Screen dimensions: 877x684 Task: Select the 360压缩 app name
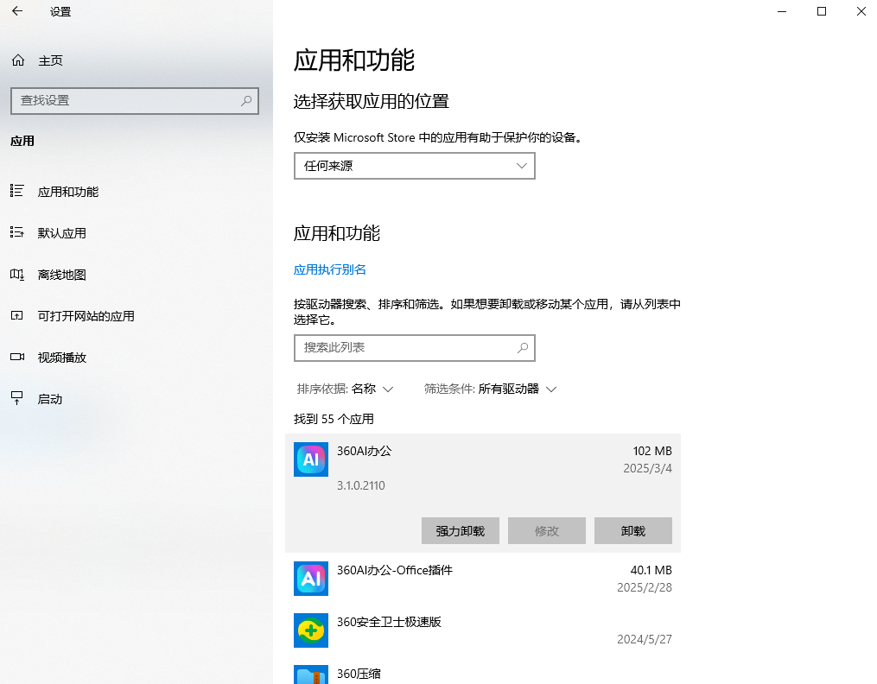click(359, 674)
